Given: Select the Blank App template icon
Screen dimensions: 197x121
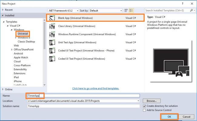Looking at the screenshot, I should click(x=52, y=18).
